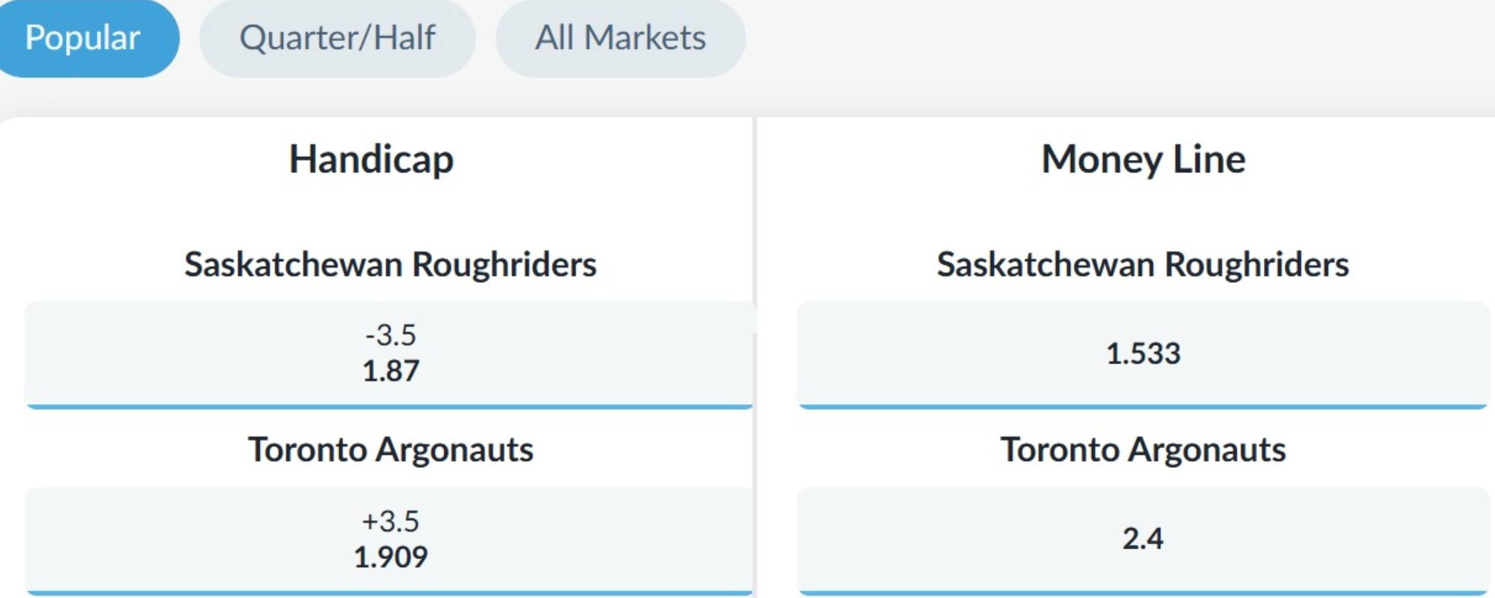Switch to the Quarter/Half tab
Image resolution: width=1495 pixels, height=598 pixels.
(337, 38)
